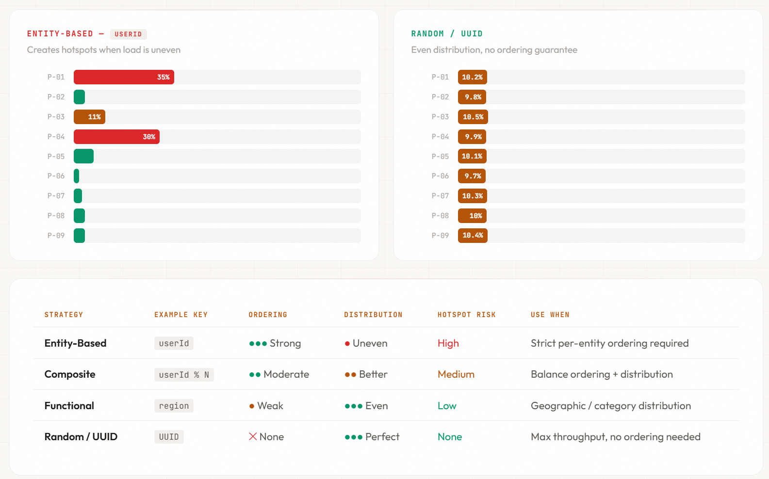Click the orange 11% bar for P-03

[89, 117]
